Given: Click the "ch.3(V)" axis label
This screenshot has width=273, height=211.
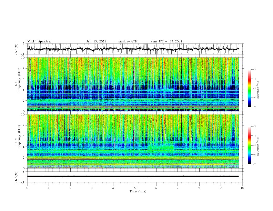Looking at the screenshot, I should (x=17, y=177).
